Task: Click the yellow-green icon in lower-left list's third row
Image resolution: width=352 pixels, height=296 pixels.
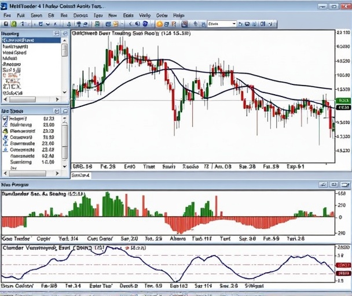Action: pyautogui.click(x=6, y=131)
